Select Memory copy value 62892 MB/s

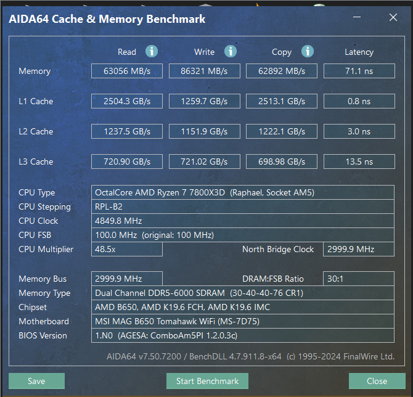click(282, 71)
